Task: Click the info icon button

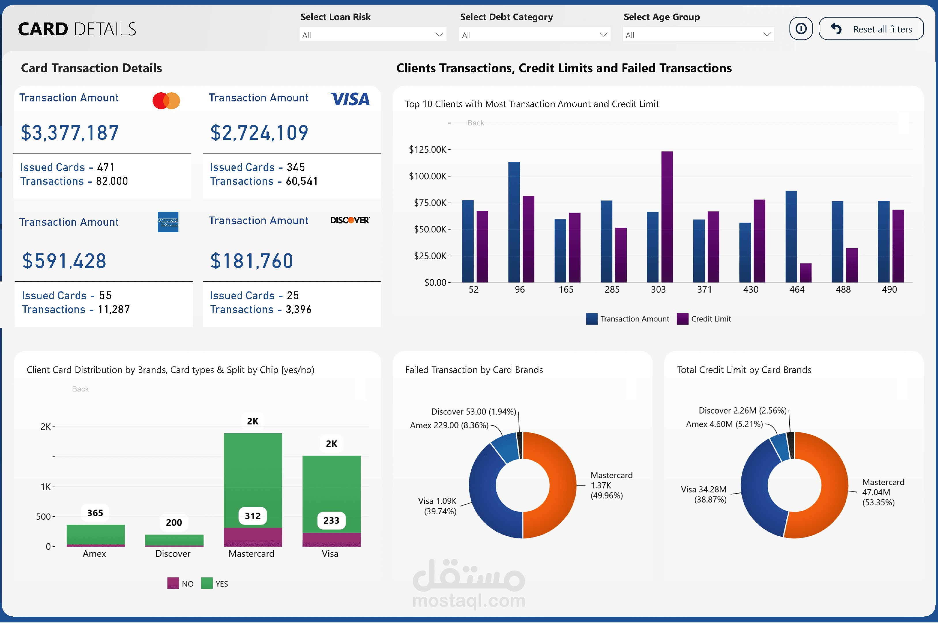Action: [800, 29]
